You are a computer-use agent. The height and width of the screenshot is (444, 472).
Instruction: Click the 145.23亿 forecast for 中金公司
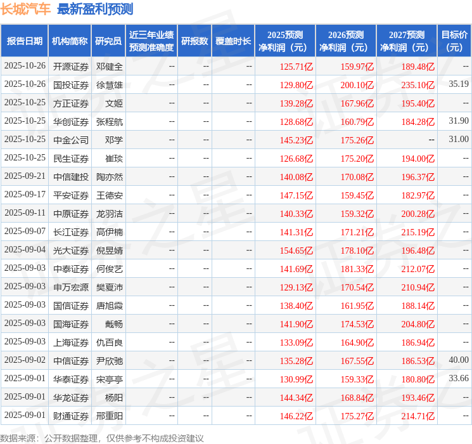click(x=297, y=140)
